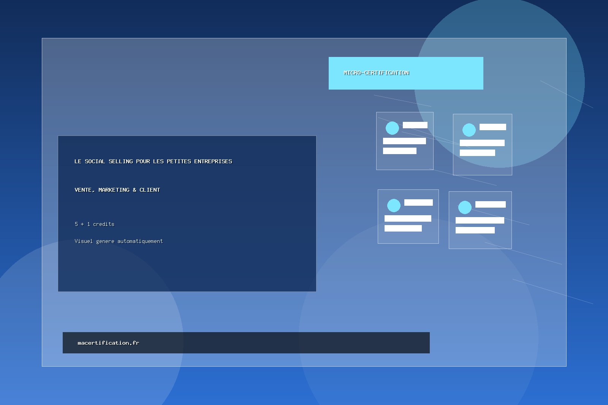This screenshot has width=608, height=405.
Task: Click the dark footer bar beside macertification.fr
Action: [285, 343]
